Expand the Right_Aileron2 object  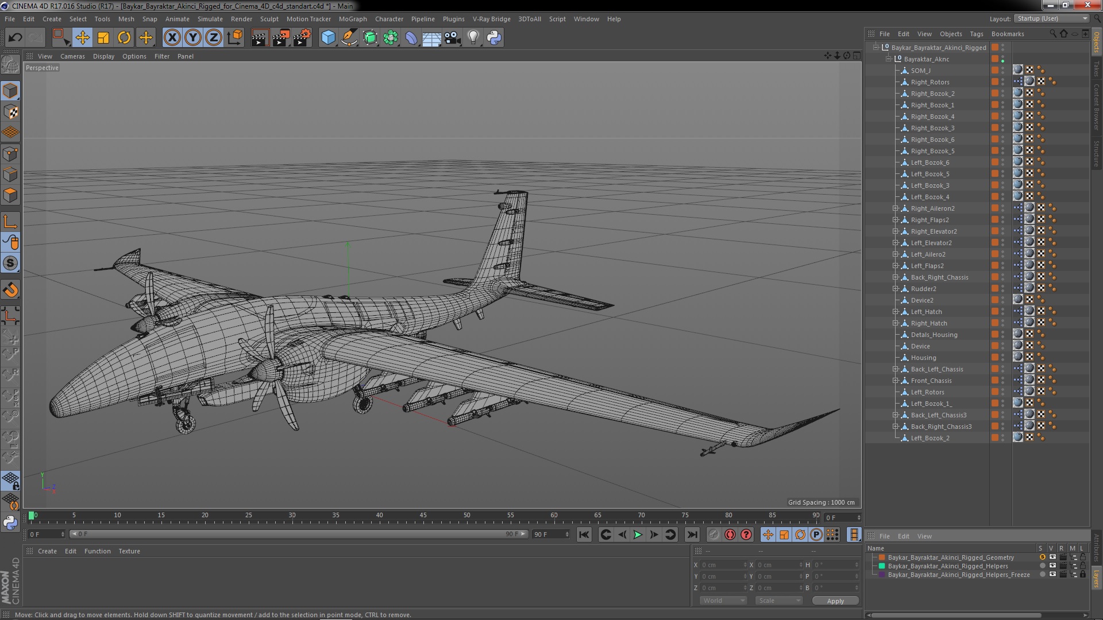click(x=895, y=208)
